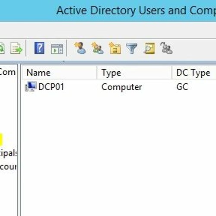This screenshot has height=216, width=216.
Task: Open Help with the question mark icon
Action: coord(39,48)
